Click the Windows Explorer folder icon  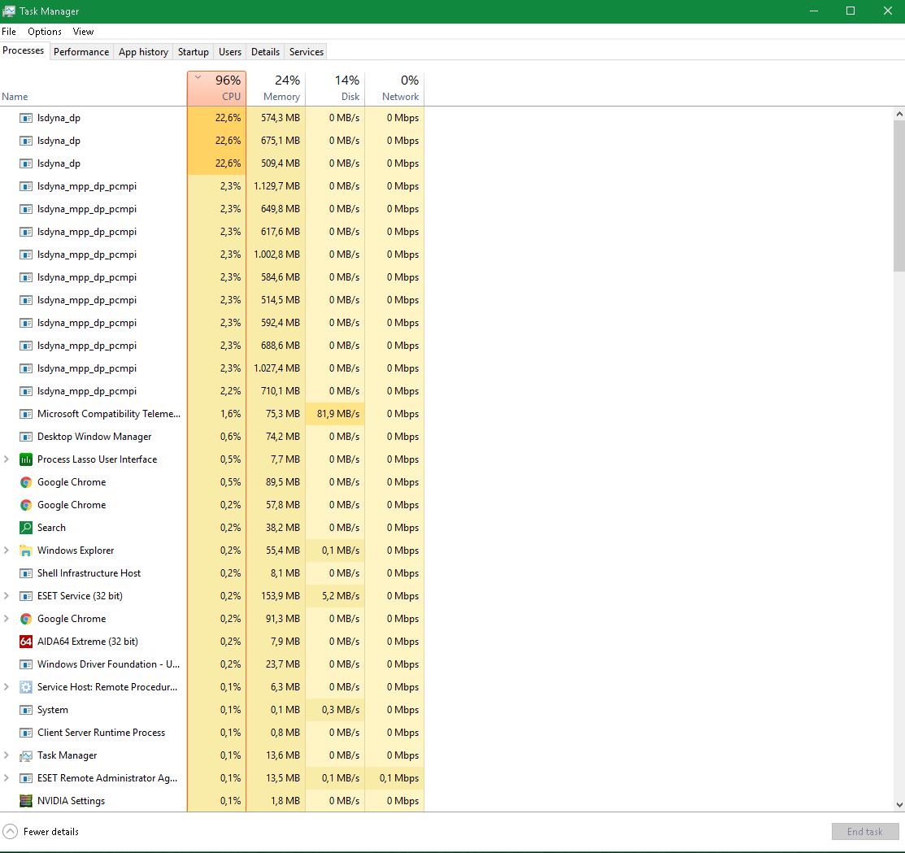click(x=26, y=551)
